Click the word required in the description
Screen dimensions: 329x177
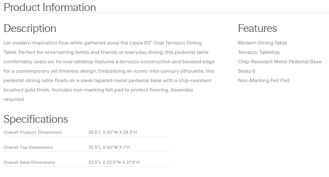[x=14, y=99]
